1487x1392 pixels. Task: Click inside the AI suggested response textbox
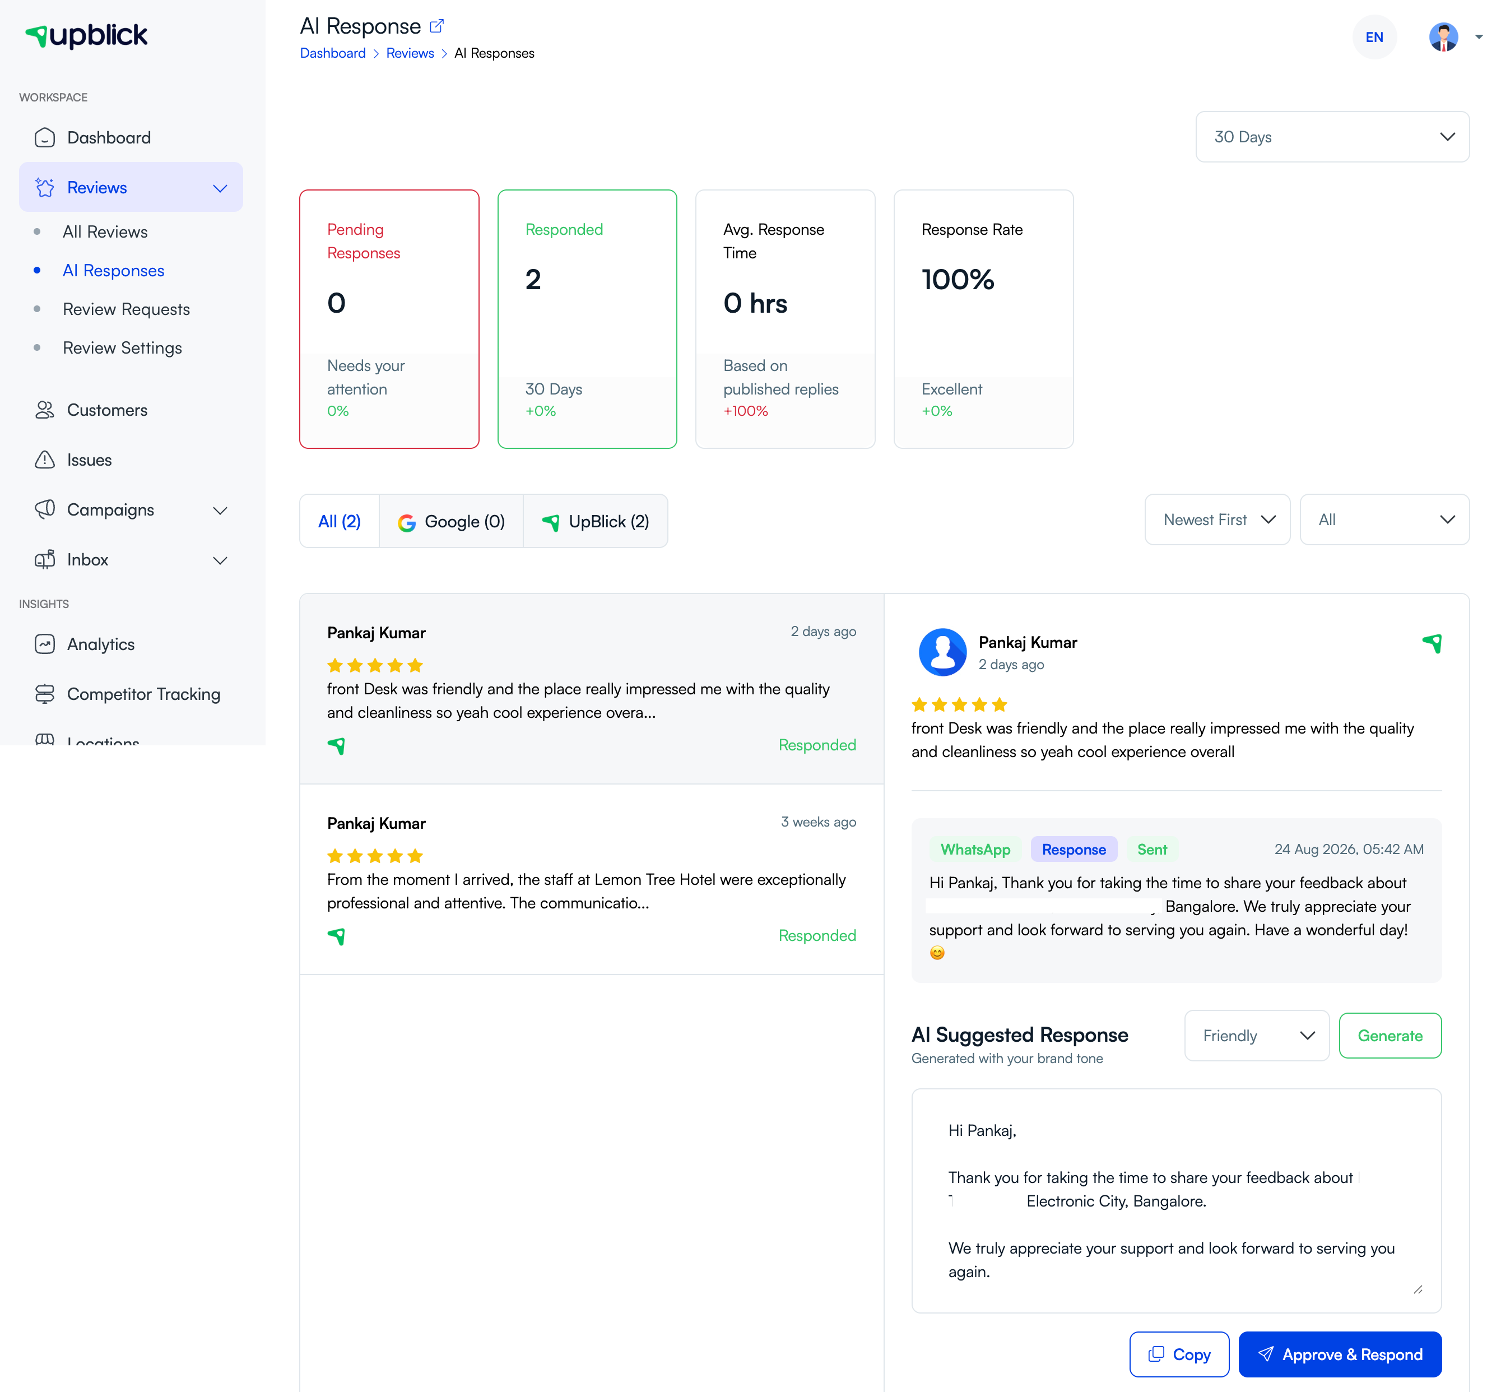1176,1200
